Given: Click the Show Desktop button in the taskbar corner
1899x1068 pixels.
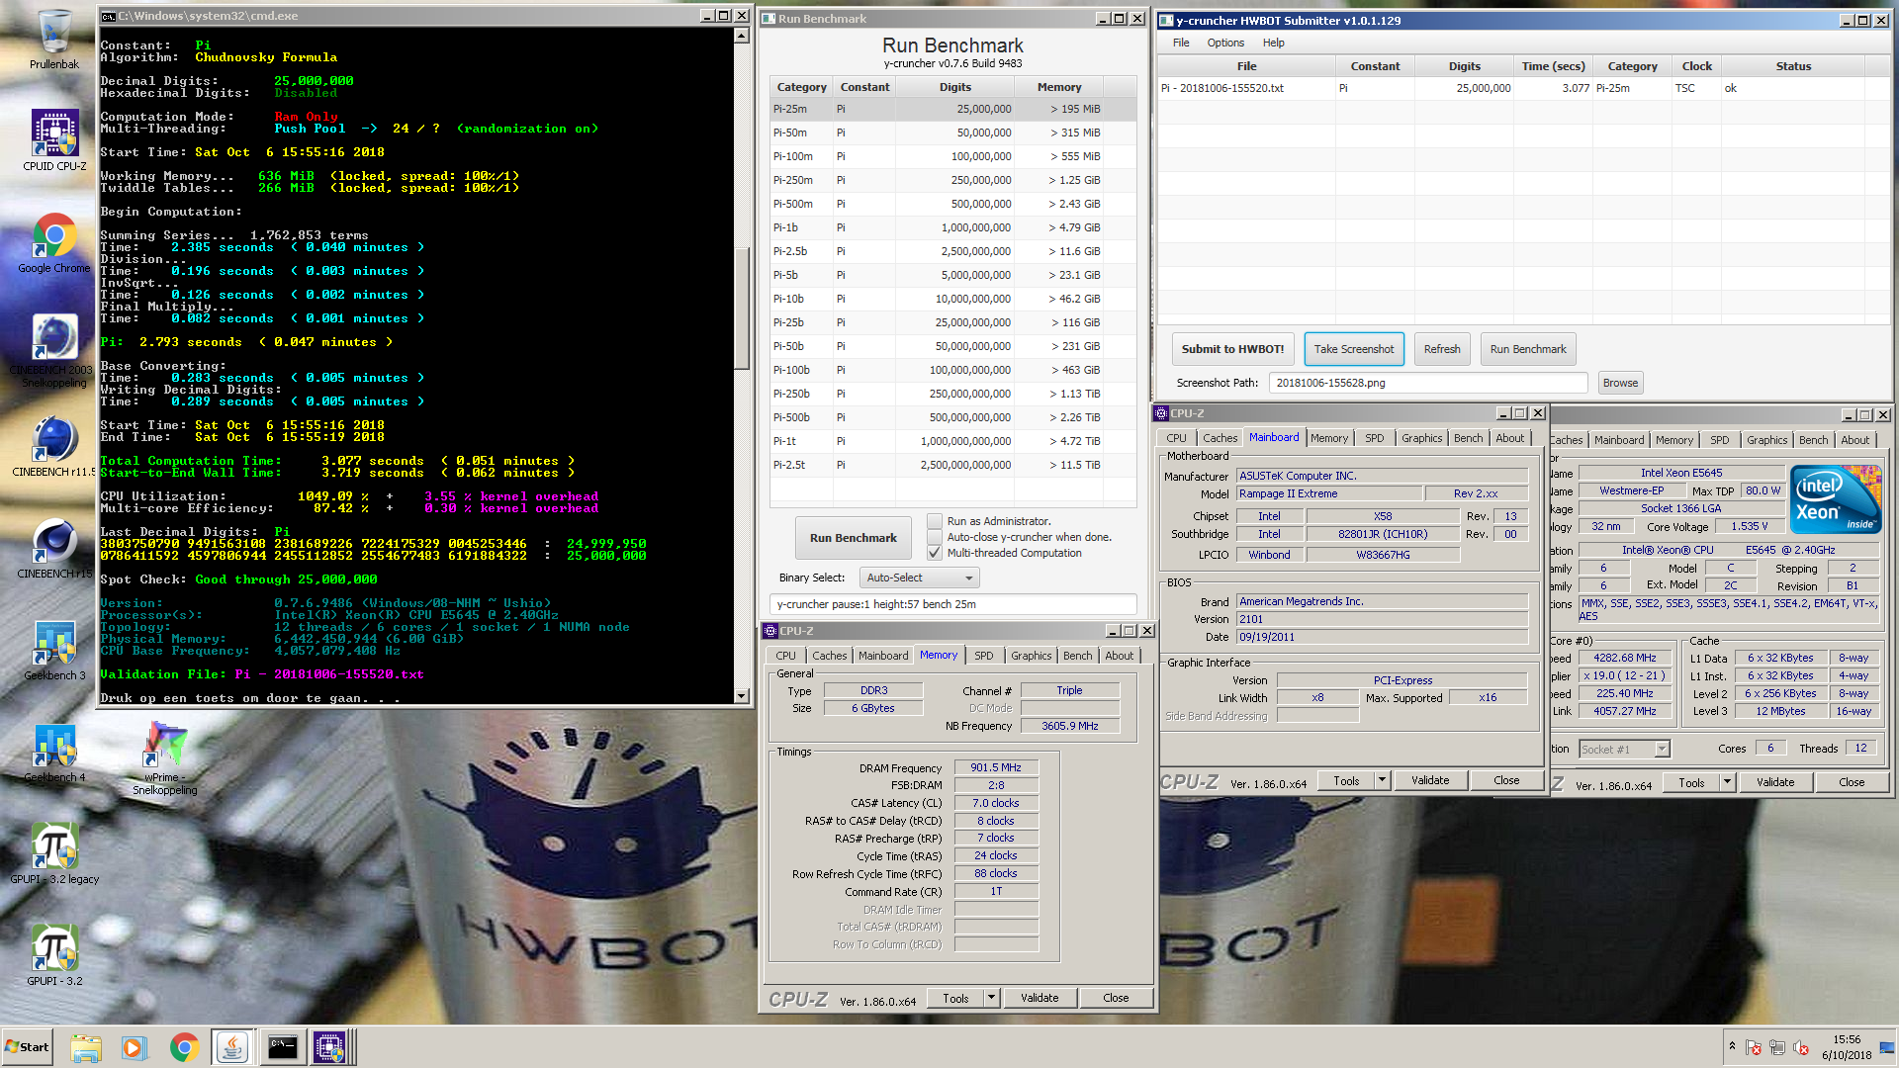Looking at the screenshot, I should [1888, 1047].
